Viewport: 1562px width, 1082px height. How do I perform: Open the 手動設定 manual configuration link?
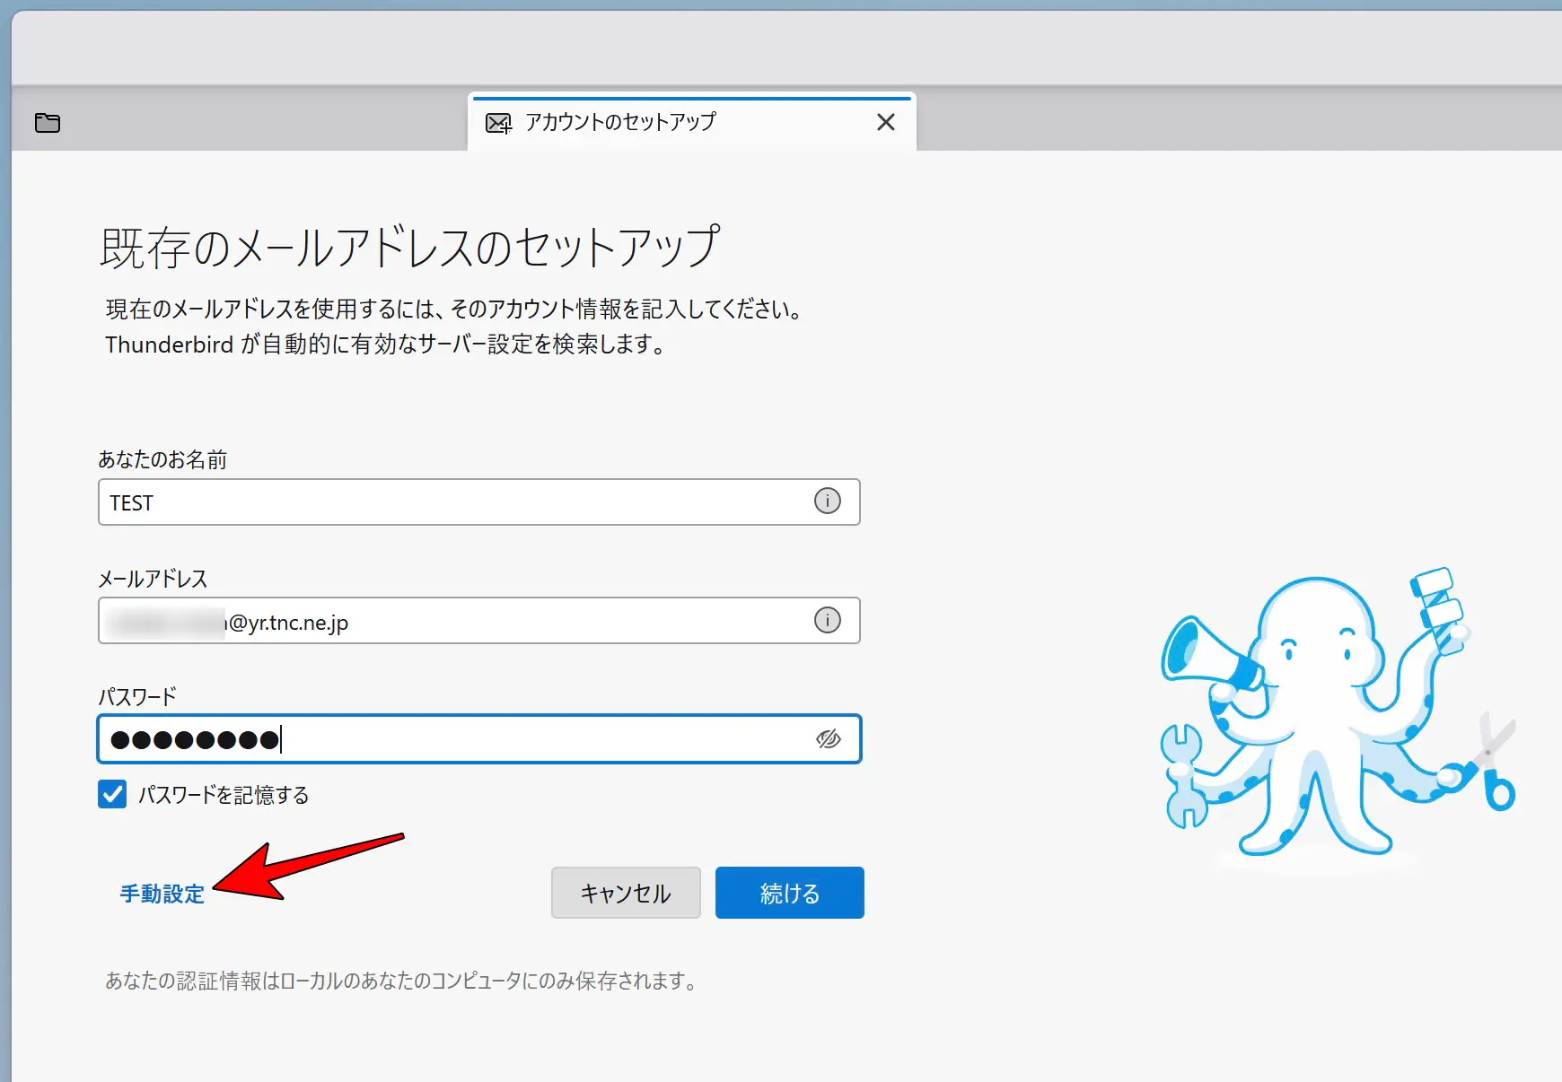click(162, 894)
